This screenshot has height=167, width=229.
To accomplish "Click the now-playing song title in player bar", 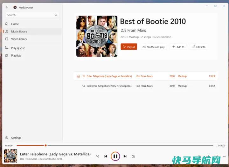I will coord(55,154).
